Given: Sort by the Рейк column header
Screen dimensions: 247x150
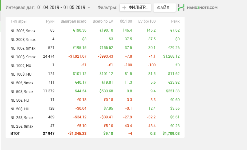Looking at the screenshot, I should pyautogui.click(x=175, y=21).
